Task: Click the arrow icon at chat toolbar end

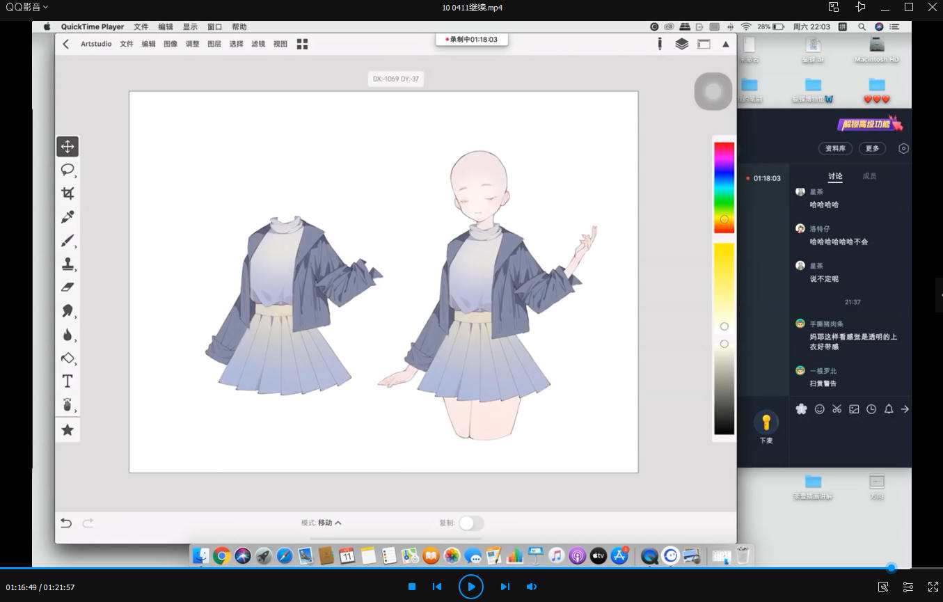Action: (905, 409)
